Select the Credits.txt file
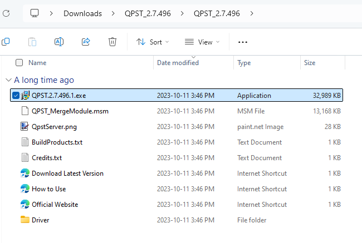The height and width of the screenshot is (243, 362). [x=46, y=157]
